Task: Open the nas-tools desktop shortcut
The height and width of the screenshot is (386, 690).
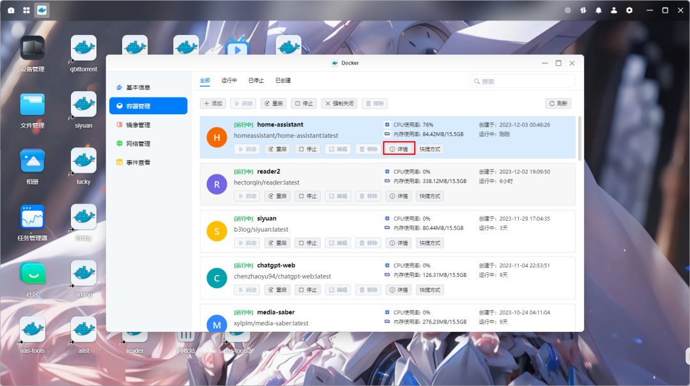Action: coord(32,329)
